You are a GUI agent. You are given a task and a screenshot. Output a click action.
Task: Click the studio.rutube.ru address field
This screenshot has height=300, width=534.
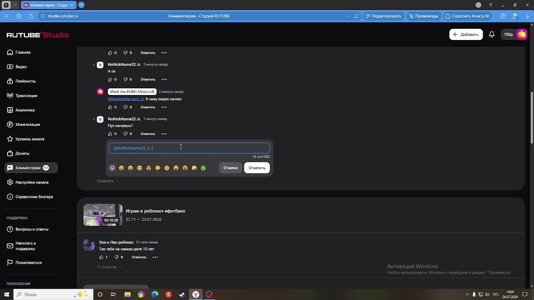coord(63,16)
